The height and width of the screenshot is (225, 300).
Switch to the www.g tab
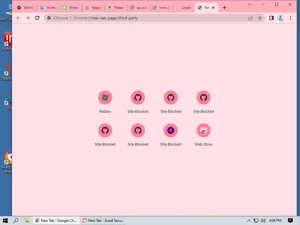click(x=161, y=8)
